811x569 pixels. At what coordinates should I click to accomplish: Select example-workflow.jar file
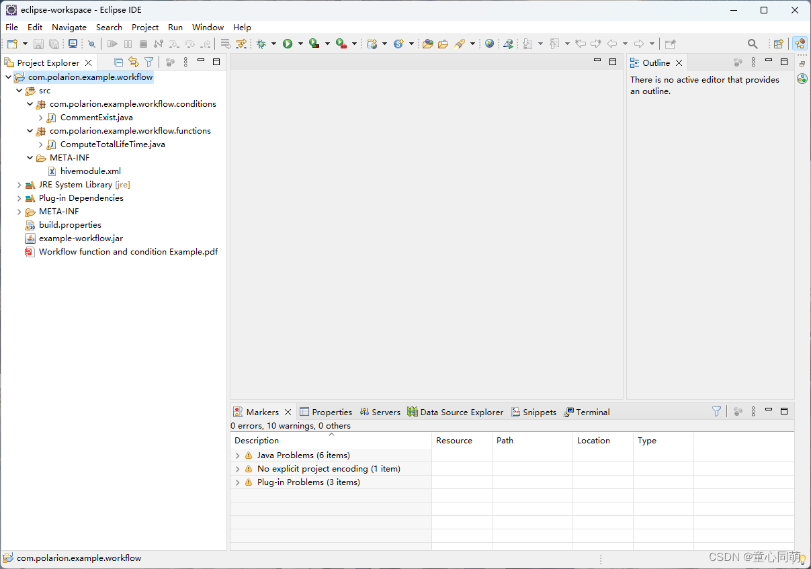tap(73, 238)
